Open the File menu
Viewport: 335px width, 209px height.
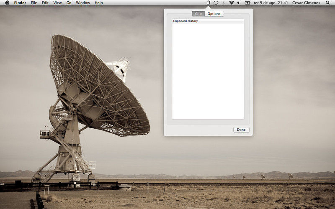click(34, 3)
